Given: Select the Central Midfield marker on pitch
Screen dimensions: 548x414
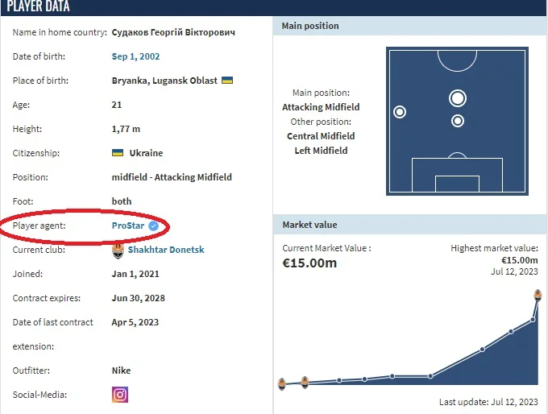Looking at the screenshot, I should pos(458,121).
